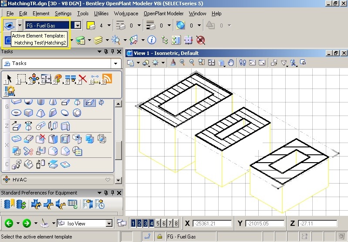Screen dimensions: 348x242
Task: Expand the Tasks list dropdown
Action: 115,64
